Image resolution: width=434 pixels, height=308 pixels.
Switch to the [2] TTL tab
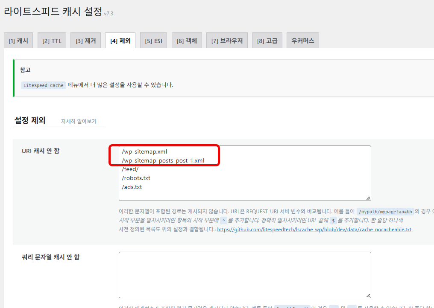[x=52, y=41]
